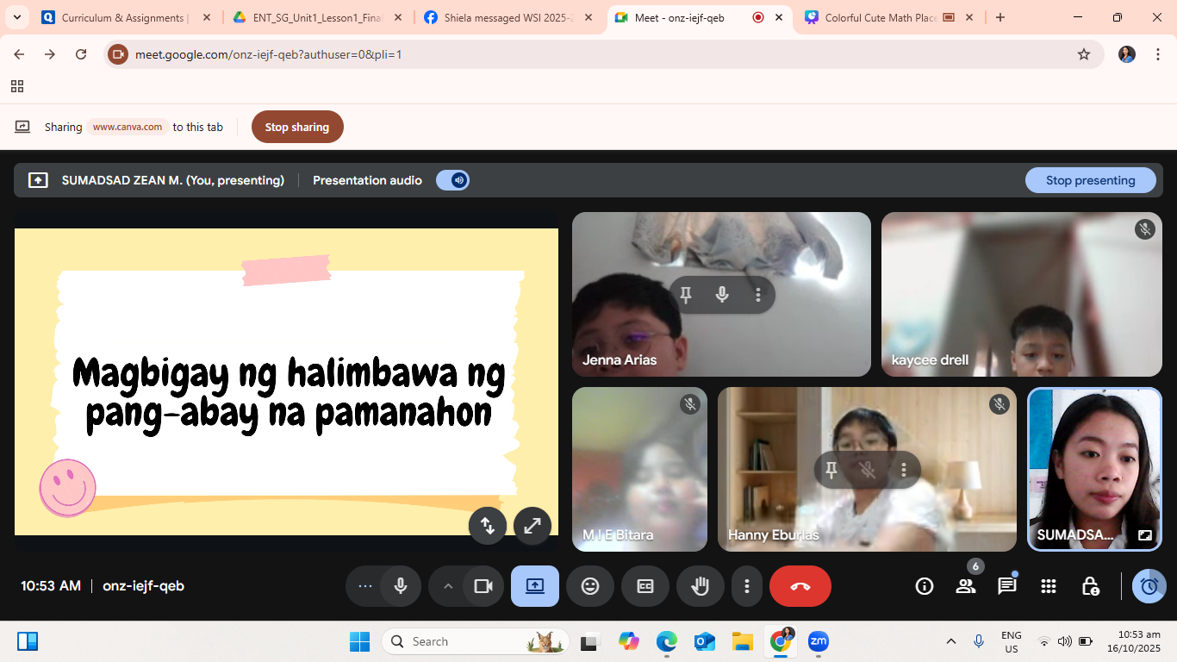Open the emoji reactions button
This screenshot has width=1177, height=662.
click(x=590, y=586)
